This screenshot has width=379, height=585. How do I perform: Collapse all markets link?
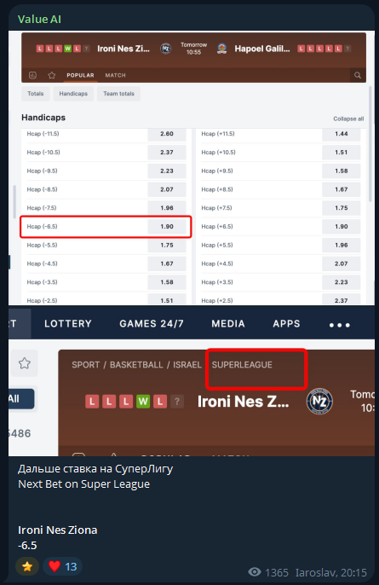coord(348,119)
